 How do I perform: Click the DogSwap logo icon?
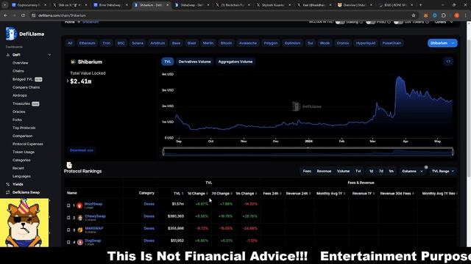pyautogui.click(x=80, y=242)
